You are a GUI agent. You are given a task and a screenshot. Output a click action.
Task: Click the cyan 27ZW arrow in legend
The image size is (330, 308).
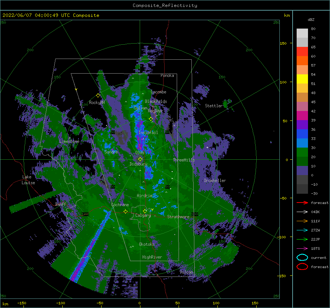click(302, 230)
